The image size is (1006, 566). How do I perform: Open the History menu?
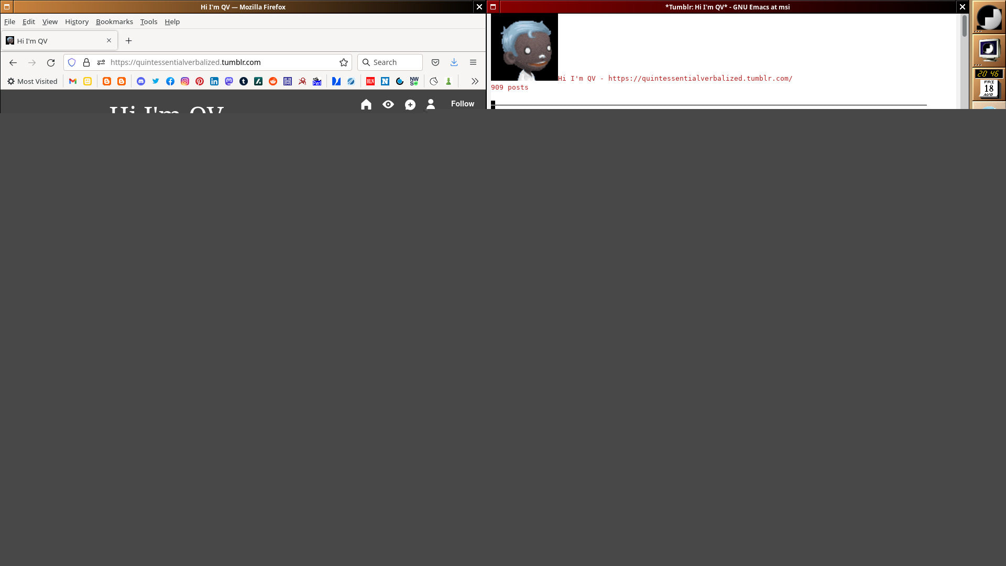(76, 21)
